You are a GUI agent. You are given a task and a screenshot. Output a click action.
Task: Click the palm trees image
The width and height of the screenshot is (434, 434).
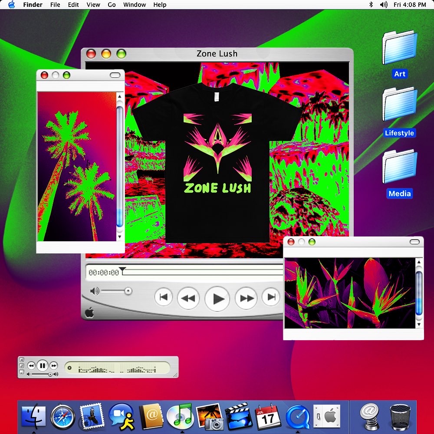[77, 166]
